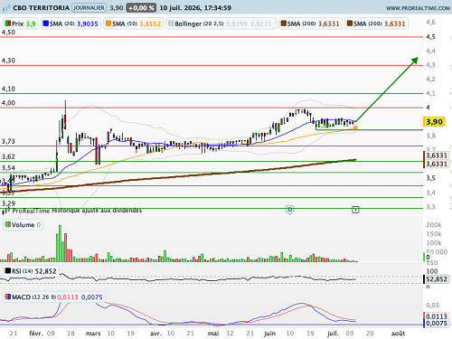452x339 pixels.
Task: Click the Historique ajusté aux dividendes text
Action: [97, 211]
